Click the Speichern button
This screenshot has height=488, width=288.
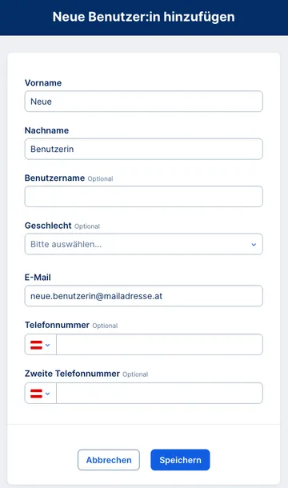coord(180,460)
